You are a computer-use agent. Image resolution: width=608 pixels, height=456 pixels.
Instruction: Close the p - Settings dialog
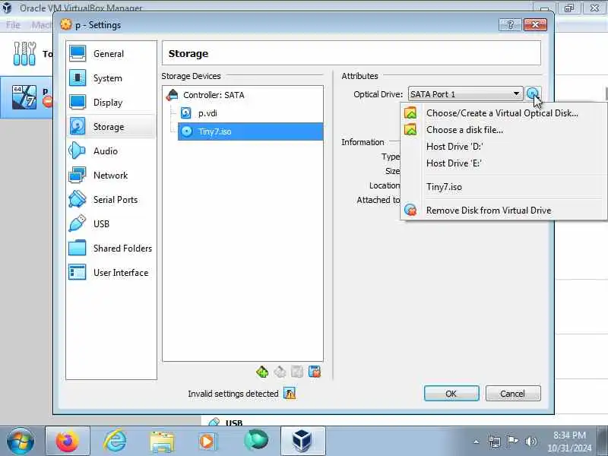535,25
